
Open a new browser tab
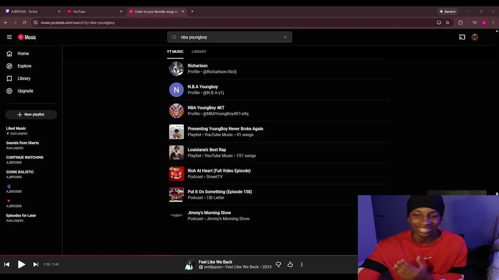tap(192, 12)
